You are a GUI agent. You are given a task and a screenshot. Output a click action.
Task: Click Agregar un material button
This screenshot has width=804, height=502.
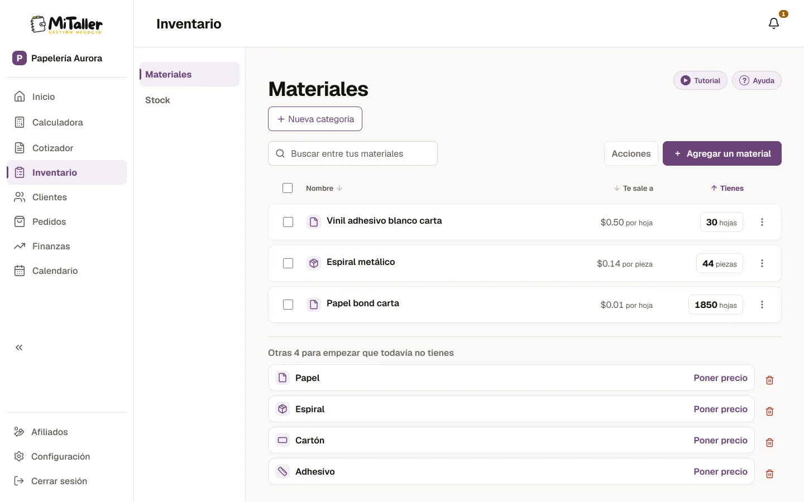722,153
